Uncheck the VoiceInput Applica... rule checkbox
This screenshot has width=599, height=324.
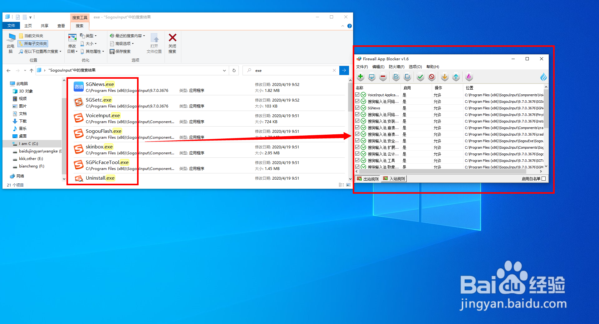[x=357, y=95]
